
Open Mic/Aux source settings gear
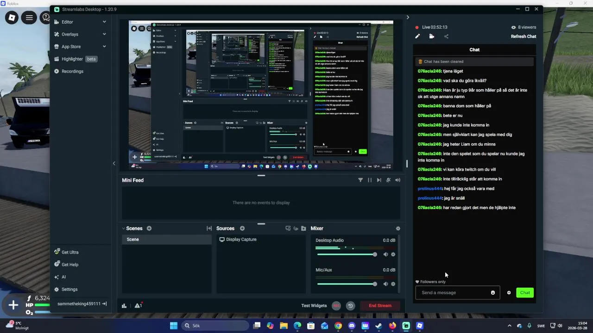(x=393, y=284)
